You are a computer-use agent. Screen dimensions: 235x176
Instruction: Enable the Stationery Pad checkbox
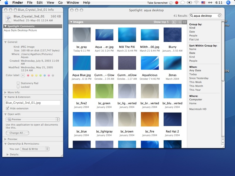click(18, 83)
